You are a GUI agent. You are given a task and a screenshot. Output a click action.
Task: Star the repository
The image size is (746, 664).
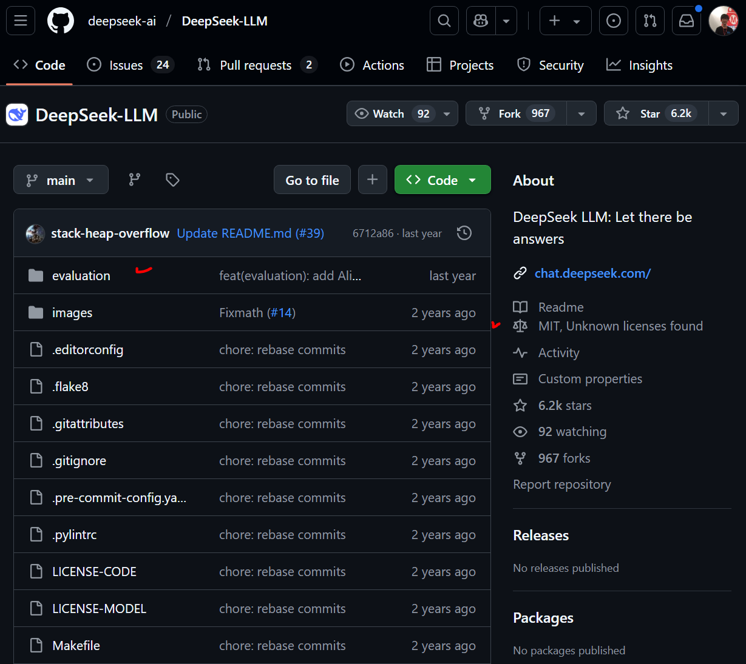pyautogui.click(x=656, y=113)
